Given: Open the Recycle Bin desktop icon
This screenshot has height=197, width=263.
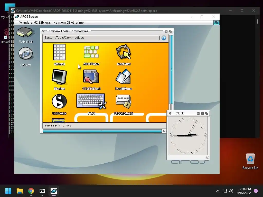Looking at the screenshot, I should tap(250, 161).
